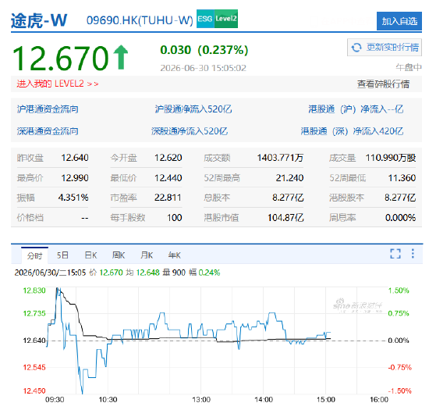Click 港股股本 value 8.277亿
This screenshot has height=403, width=429.
pos(400,198)
